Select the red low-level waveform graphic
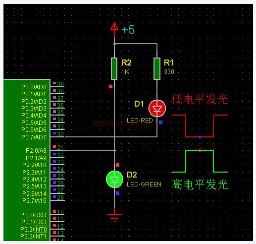This screenshot has width=256, height=244. click(200, 126)
